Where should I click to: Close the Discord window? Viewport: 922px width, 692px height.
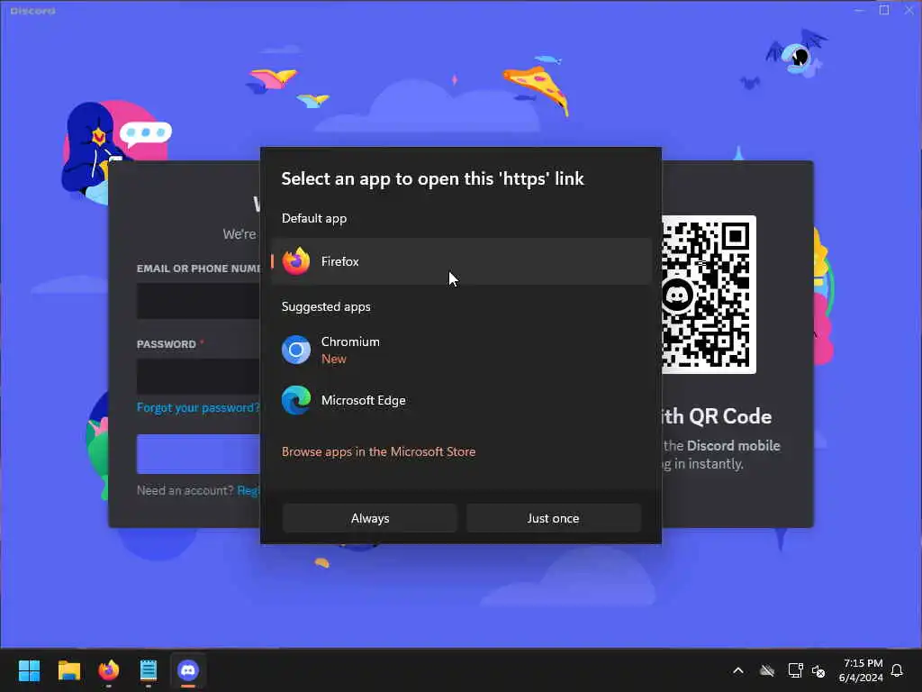[x=908, y=10]
